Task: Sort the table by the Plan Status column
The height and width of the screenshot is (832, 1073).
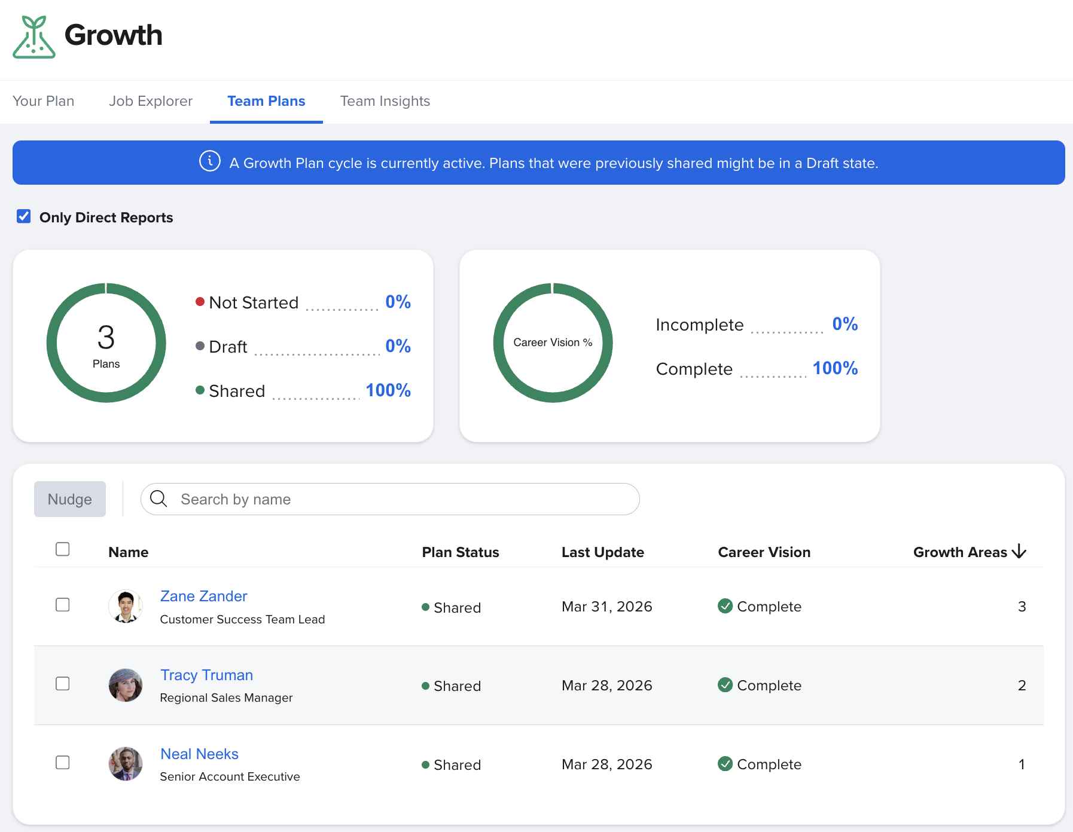Action: point(460,552)
